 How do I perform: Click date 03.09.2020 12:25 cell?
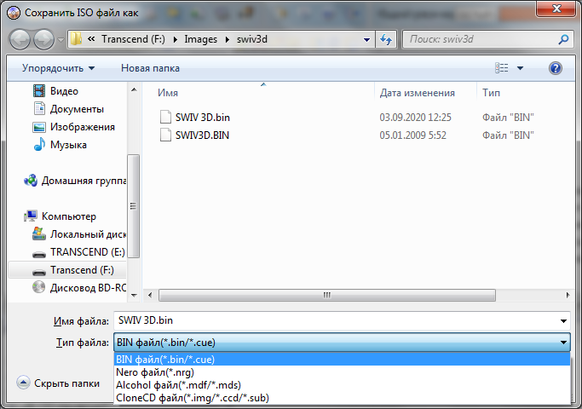coord(415,118)
